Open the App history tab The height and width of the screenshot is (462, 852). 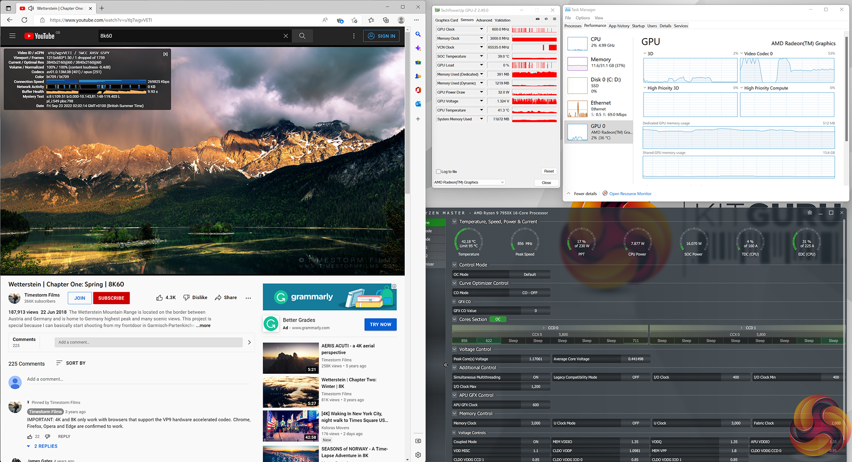coord(619,26)
